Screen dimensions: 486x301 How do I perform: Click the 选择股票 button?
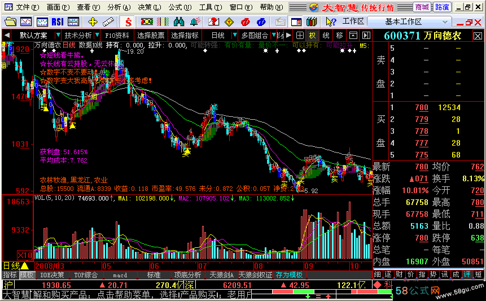[151, 36]
